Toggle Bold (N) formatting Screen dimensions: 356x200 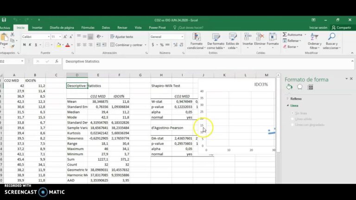[x=24, y=45]
